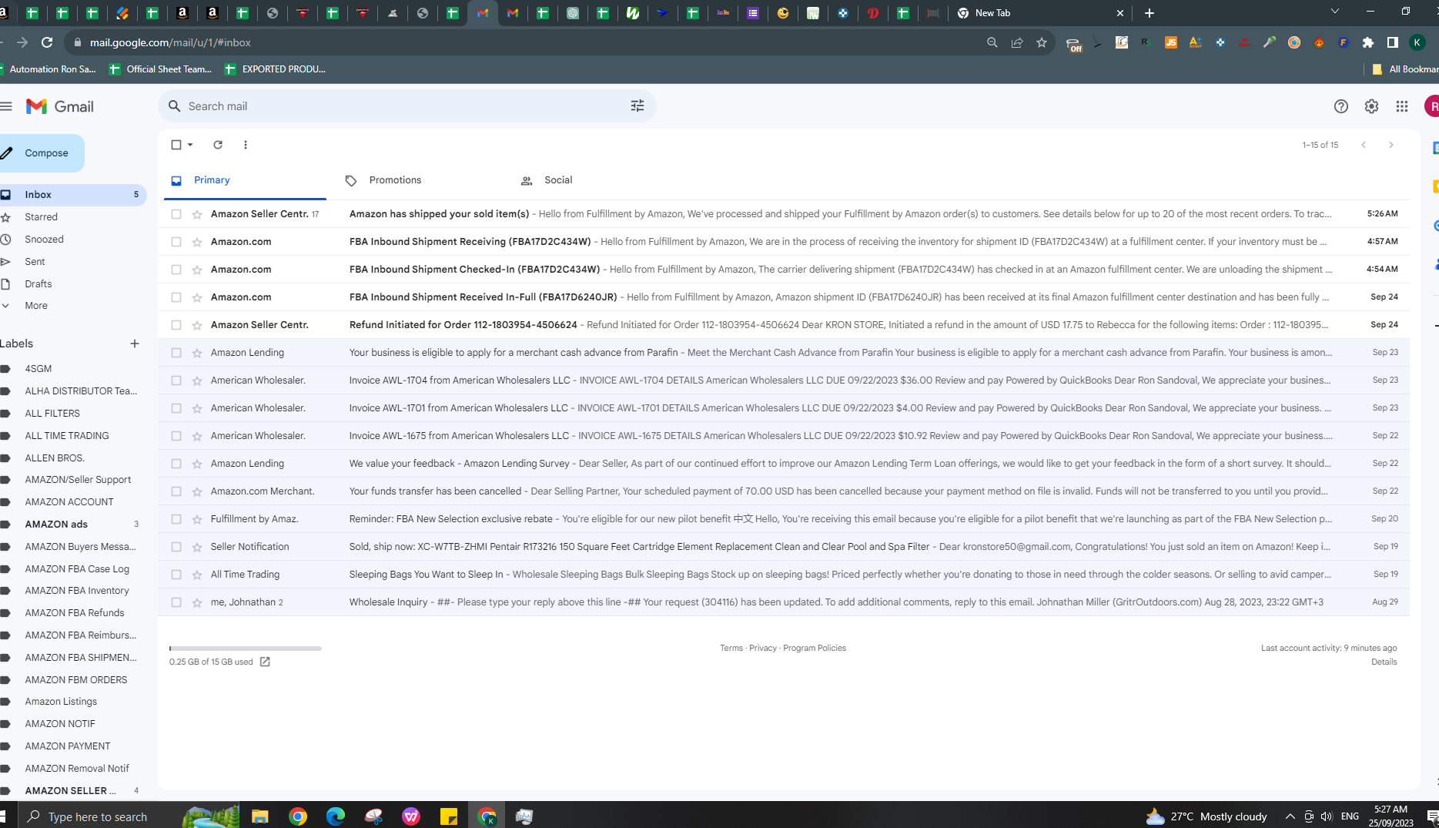Screen dimensions: 1439x828
Task: Open the Program Policies link
Action: (x=815, y=648)
